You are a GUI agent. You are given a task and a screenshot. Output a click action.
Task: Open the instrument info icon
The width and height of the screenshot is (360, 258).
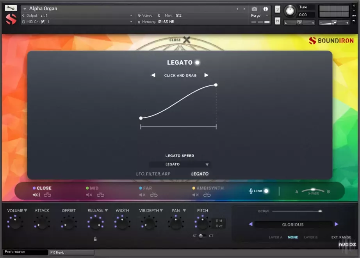tap(266, 9)
